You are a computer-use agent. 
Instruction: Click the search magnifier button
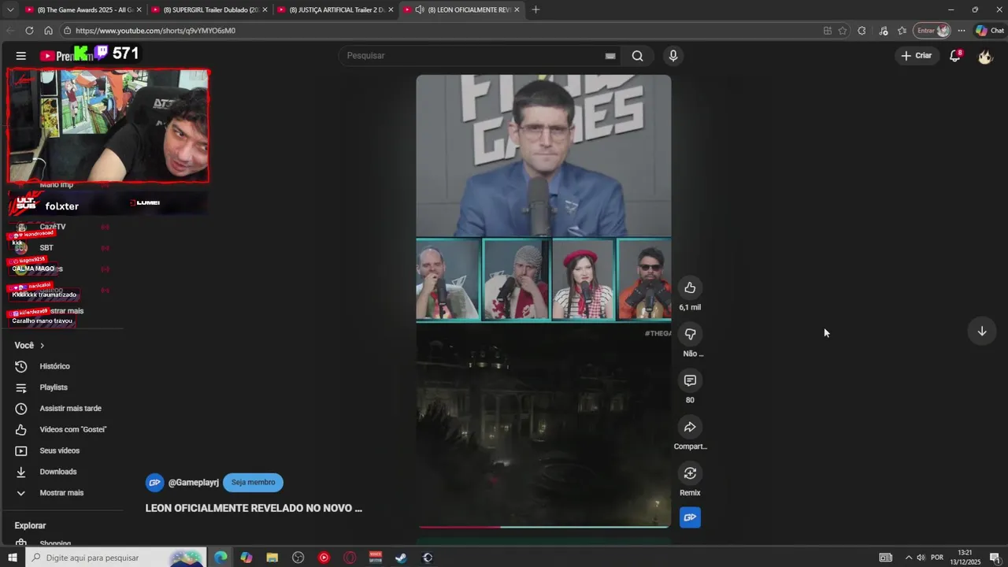click(637, 56)
